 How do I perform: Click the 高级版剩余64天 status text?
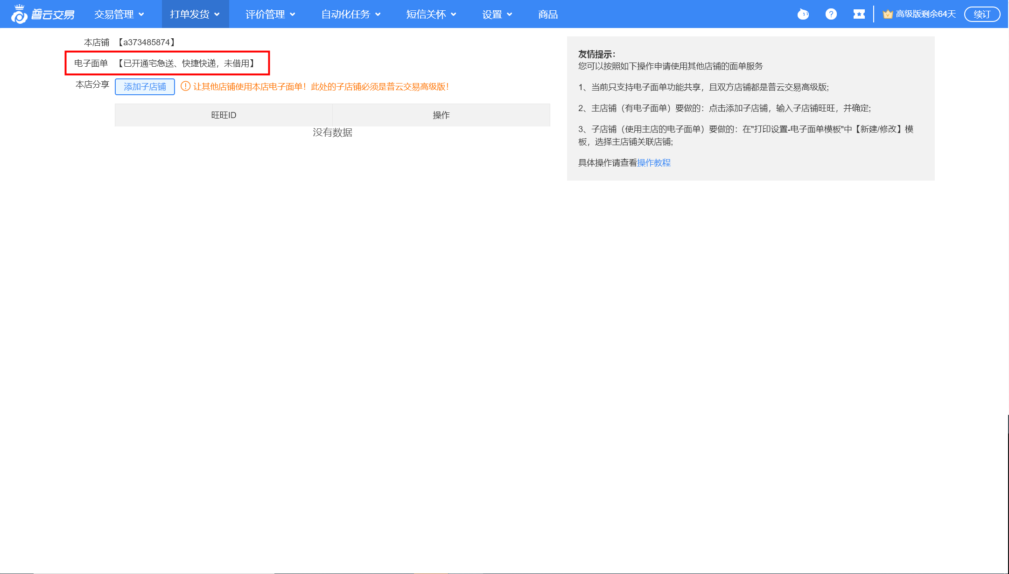pos(925,14)
